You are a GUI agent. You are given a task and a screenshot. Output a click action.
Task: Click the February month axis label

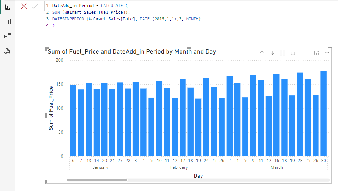tap(179, 167)
